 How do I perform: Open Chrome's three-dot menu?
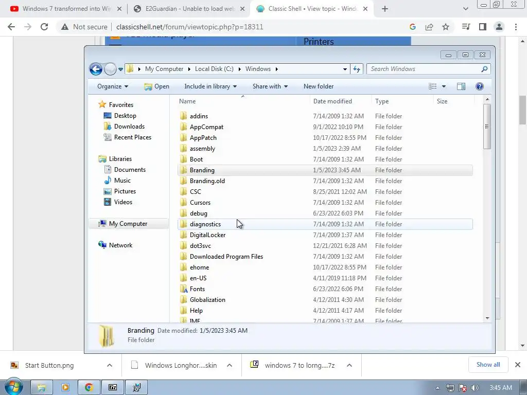[516, 27]
